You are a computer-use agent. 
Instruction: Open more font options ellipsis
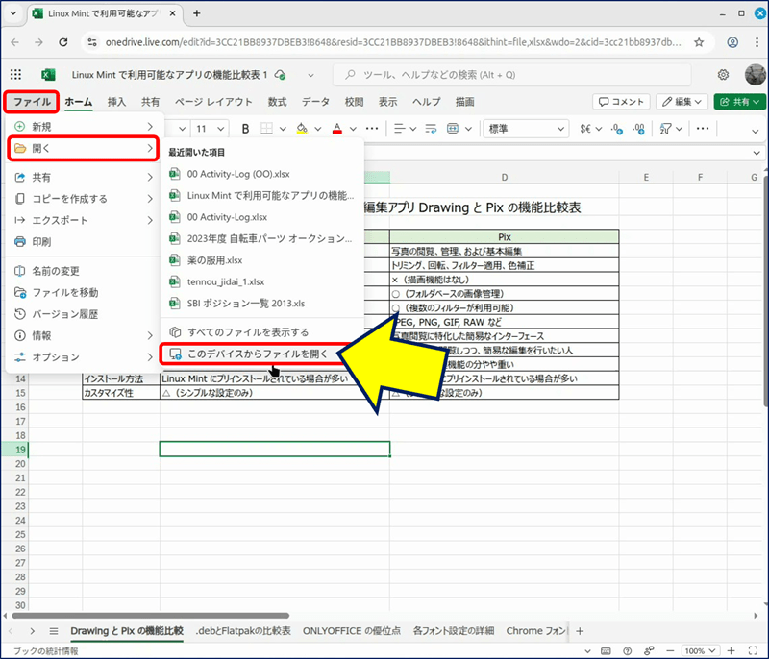click(372, 129)
